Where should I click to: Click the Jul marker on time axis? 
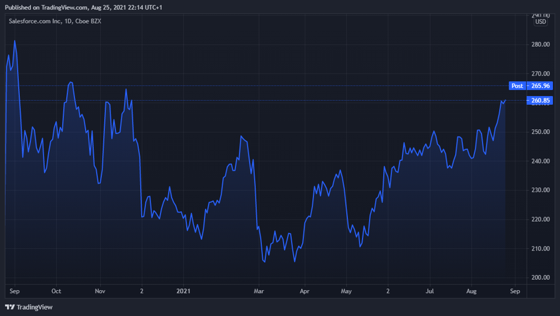click(429, 290)
